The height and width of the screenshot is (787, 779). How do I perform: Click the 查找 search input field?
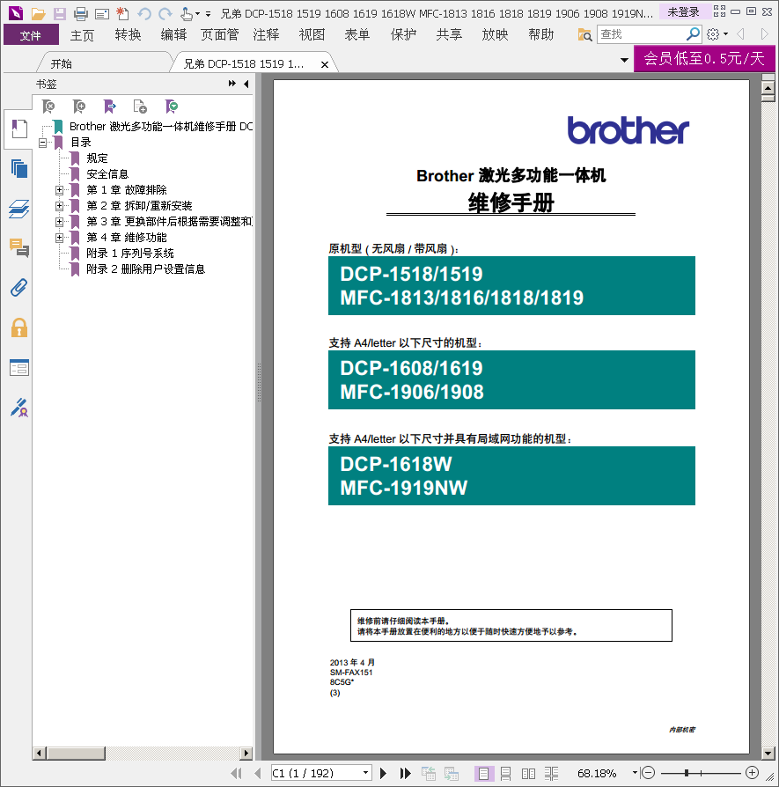(642, 34)
